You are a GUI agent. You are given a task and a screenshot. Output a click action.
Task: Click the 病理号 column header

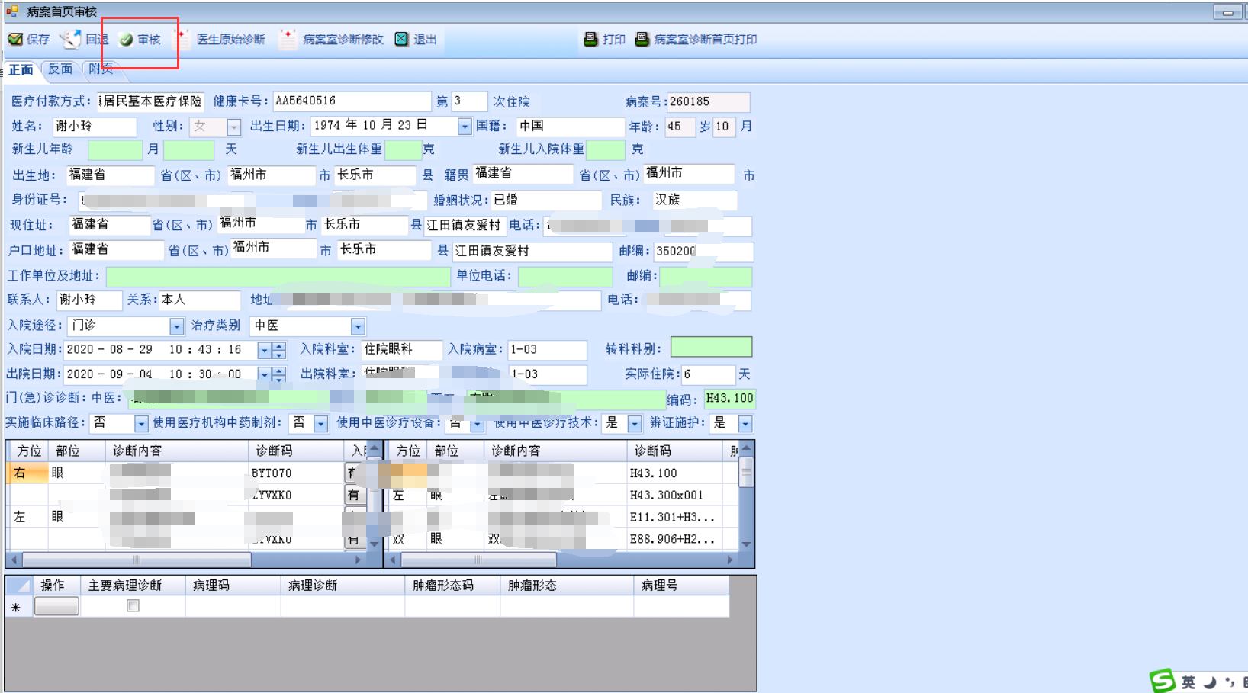coord(681,586)
